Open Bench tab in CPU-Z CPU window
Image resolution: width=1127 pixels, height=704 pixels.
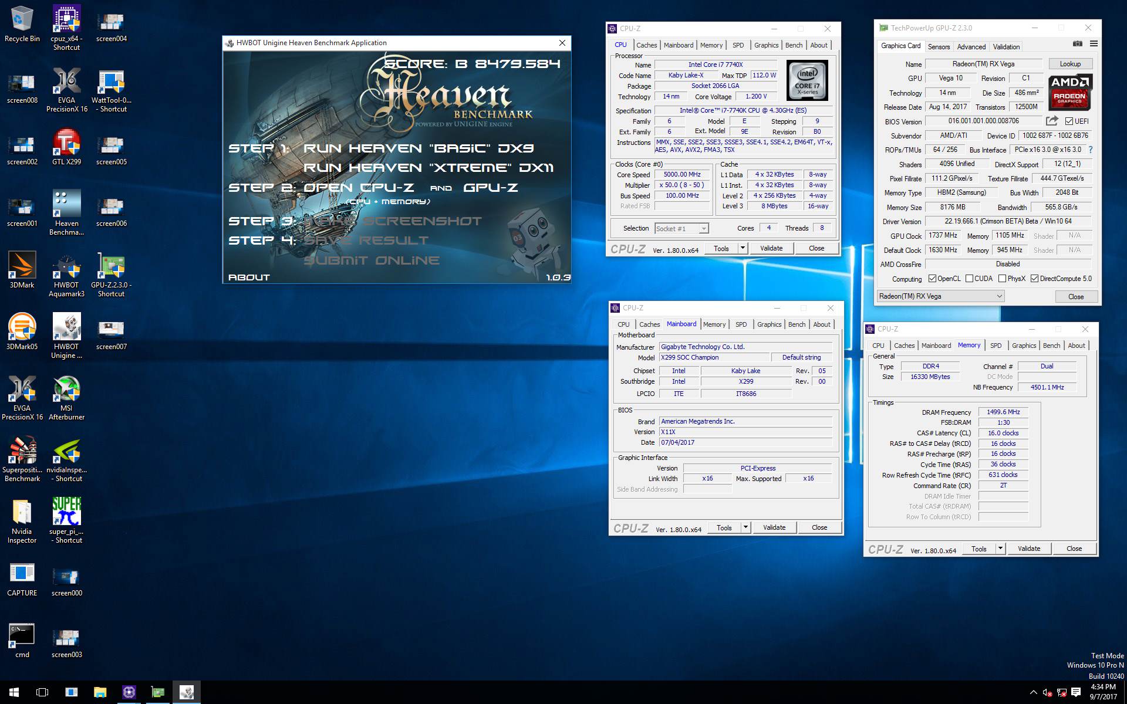[794, 45]
